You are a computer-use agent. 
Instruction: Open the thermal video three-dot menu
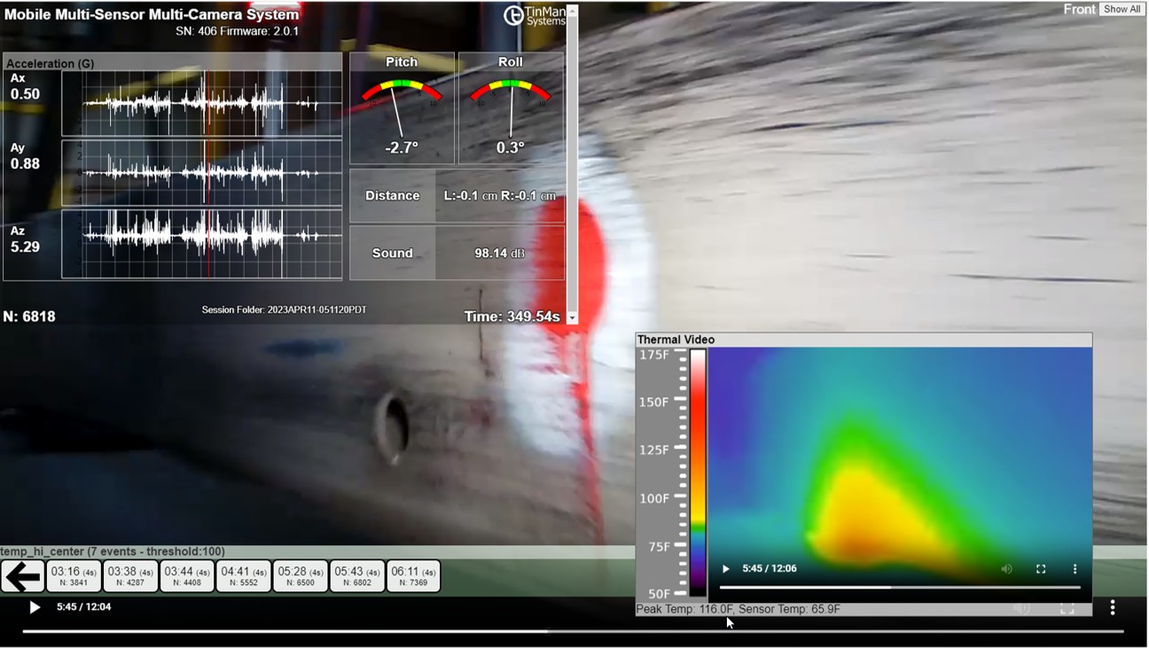click(1075, 568)
